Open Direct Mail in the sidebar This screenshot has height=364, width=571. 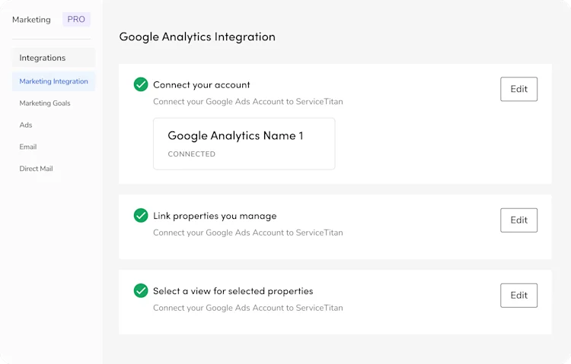[x=36, y=169]
